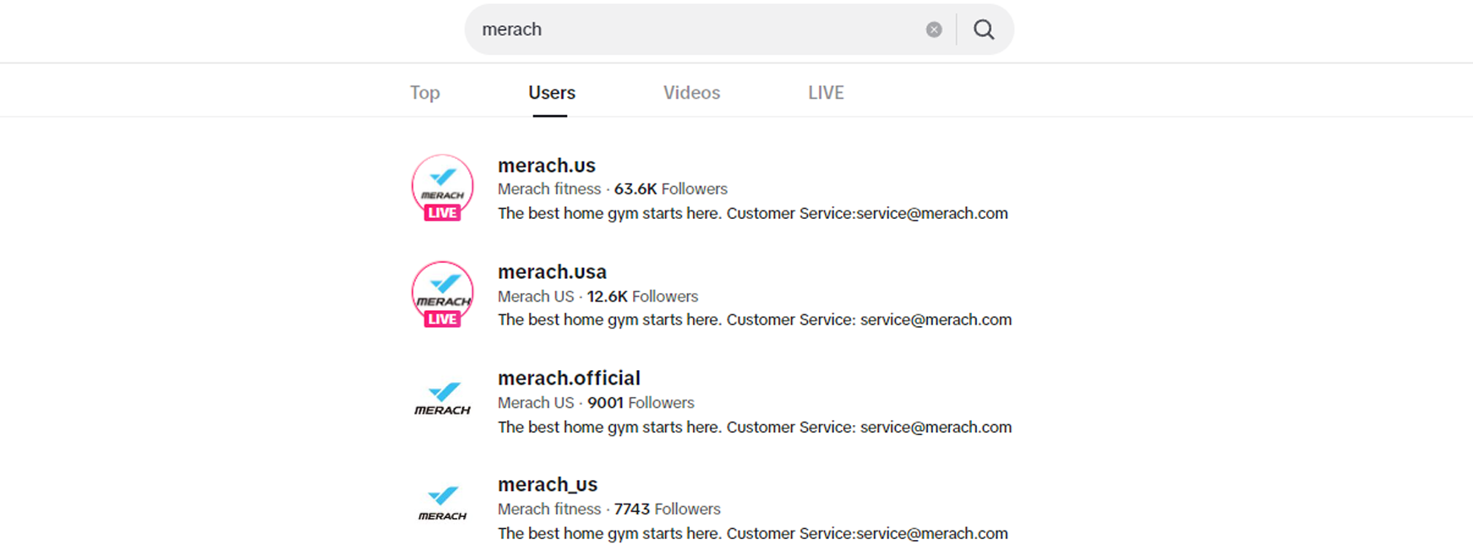Click the LIVE badge under merach.usa avatar
Image resolution: width=1473 pixels, height=556 pixels.
pyautogui.click(x=442, y=319)
